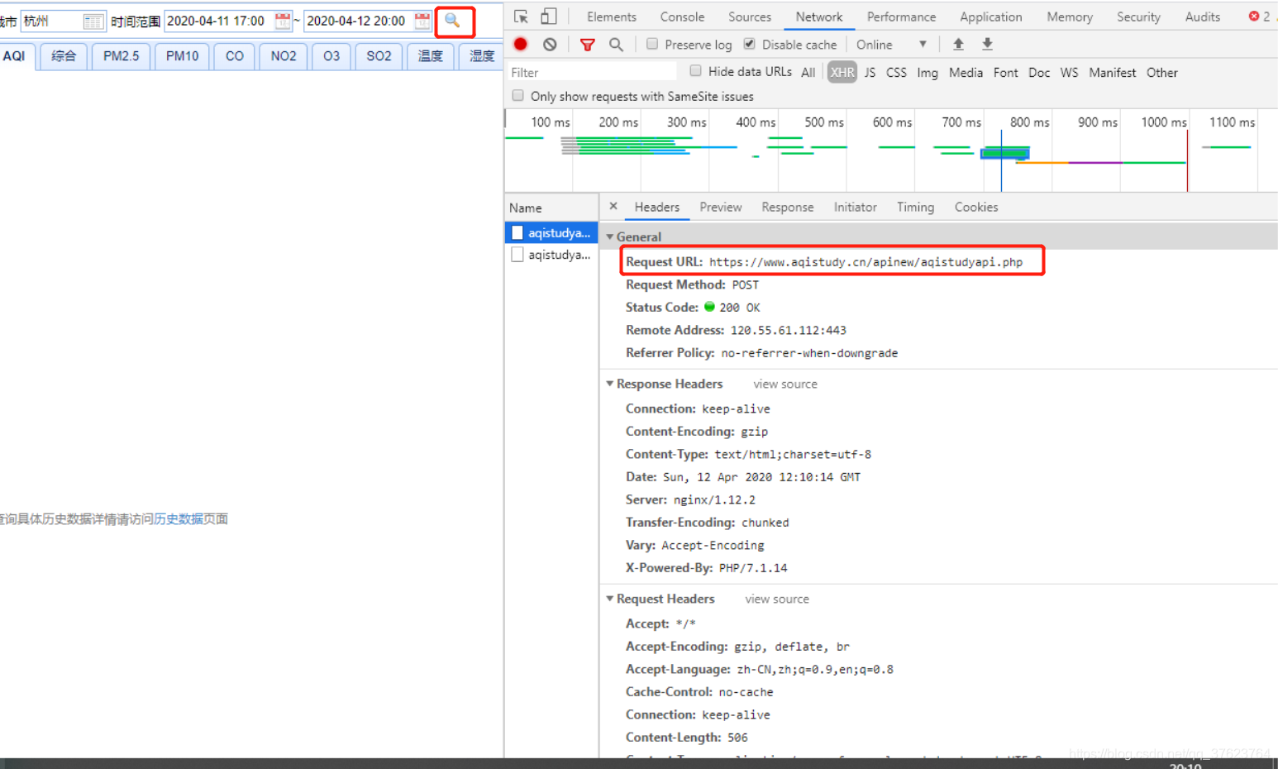The height and width of the screenshot is (769, 1278).
Task: Filter requests by JS type
Action: (870, 73)
